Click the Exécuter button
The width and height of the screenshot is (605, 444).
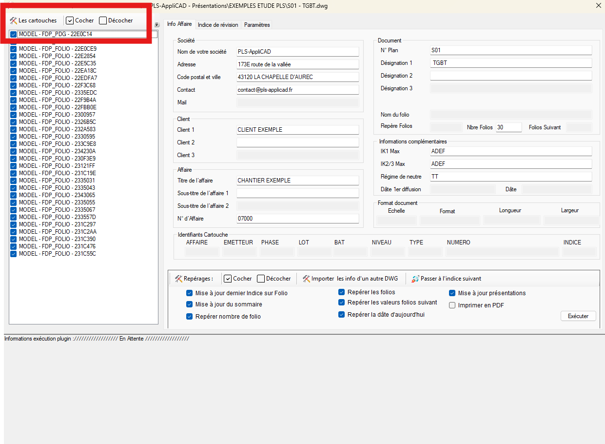tap(578, 316)
